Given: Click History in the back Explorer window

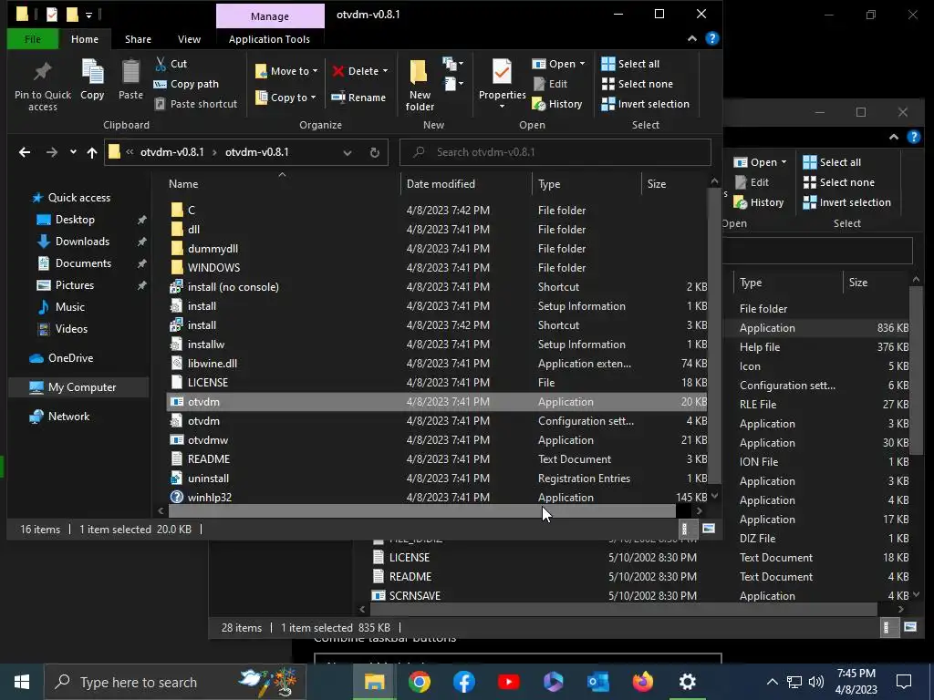Looking at the screenshot, I should click(x=759, y=202).
